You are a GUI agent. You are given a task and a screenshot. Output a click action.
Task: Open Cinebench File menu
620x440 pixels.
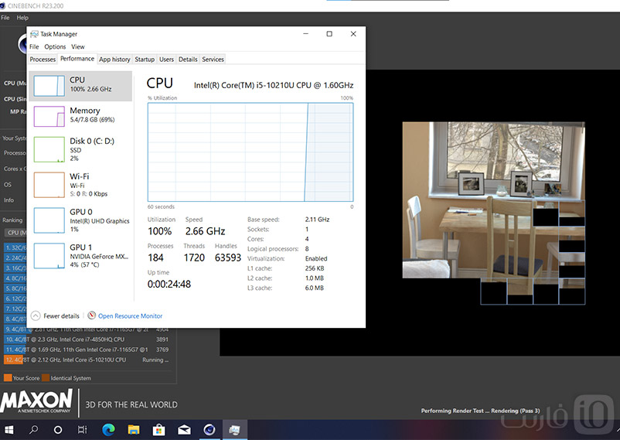tap(5, 18)
